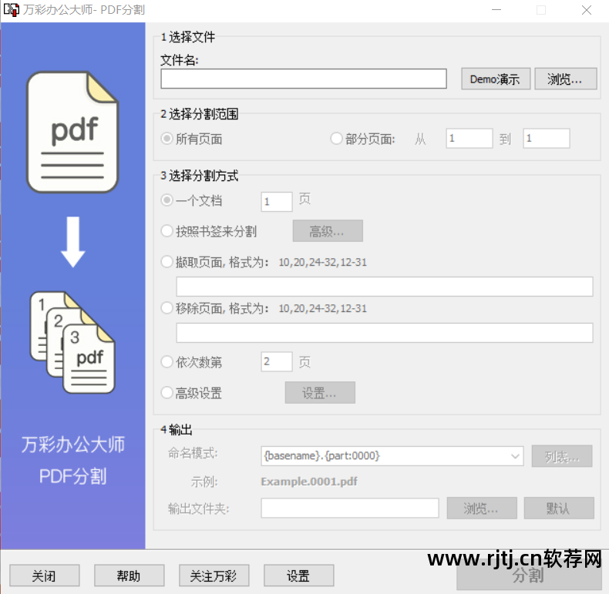609x594 pixels.
Task: Click the Example.0001.pdf example text
Action: (309, 482)
